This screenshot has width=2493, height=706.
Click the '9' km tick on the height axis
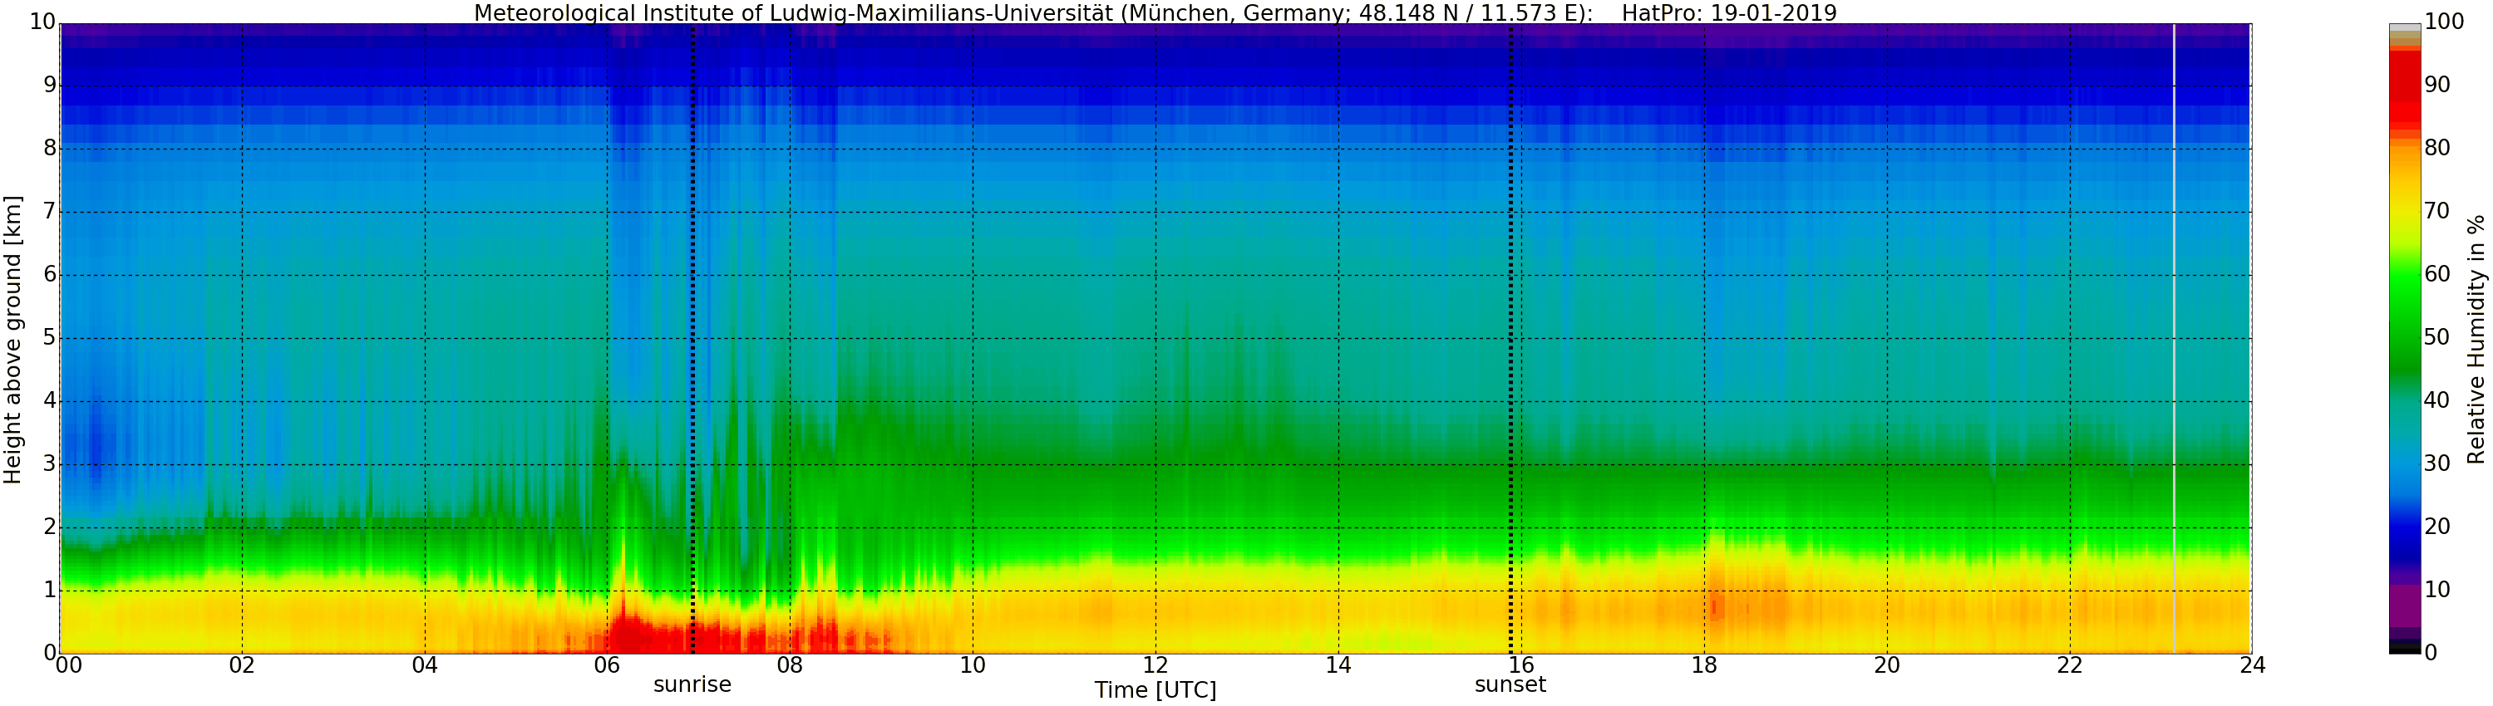click(x=51, y=85)
